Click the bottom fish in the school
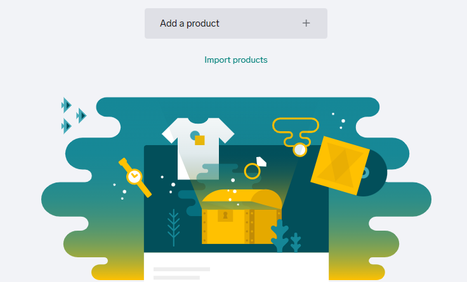The image size is (467, 282). (66, 126)
